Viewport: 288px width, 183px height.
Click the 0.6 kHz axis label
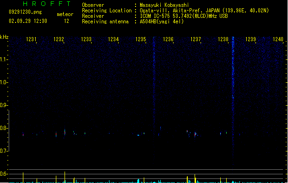click(4, 174)
